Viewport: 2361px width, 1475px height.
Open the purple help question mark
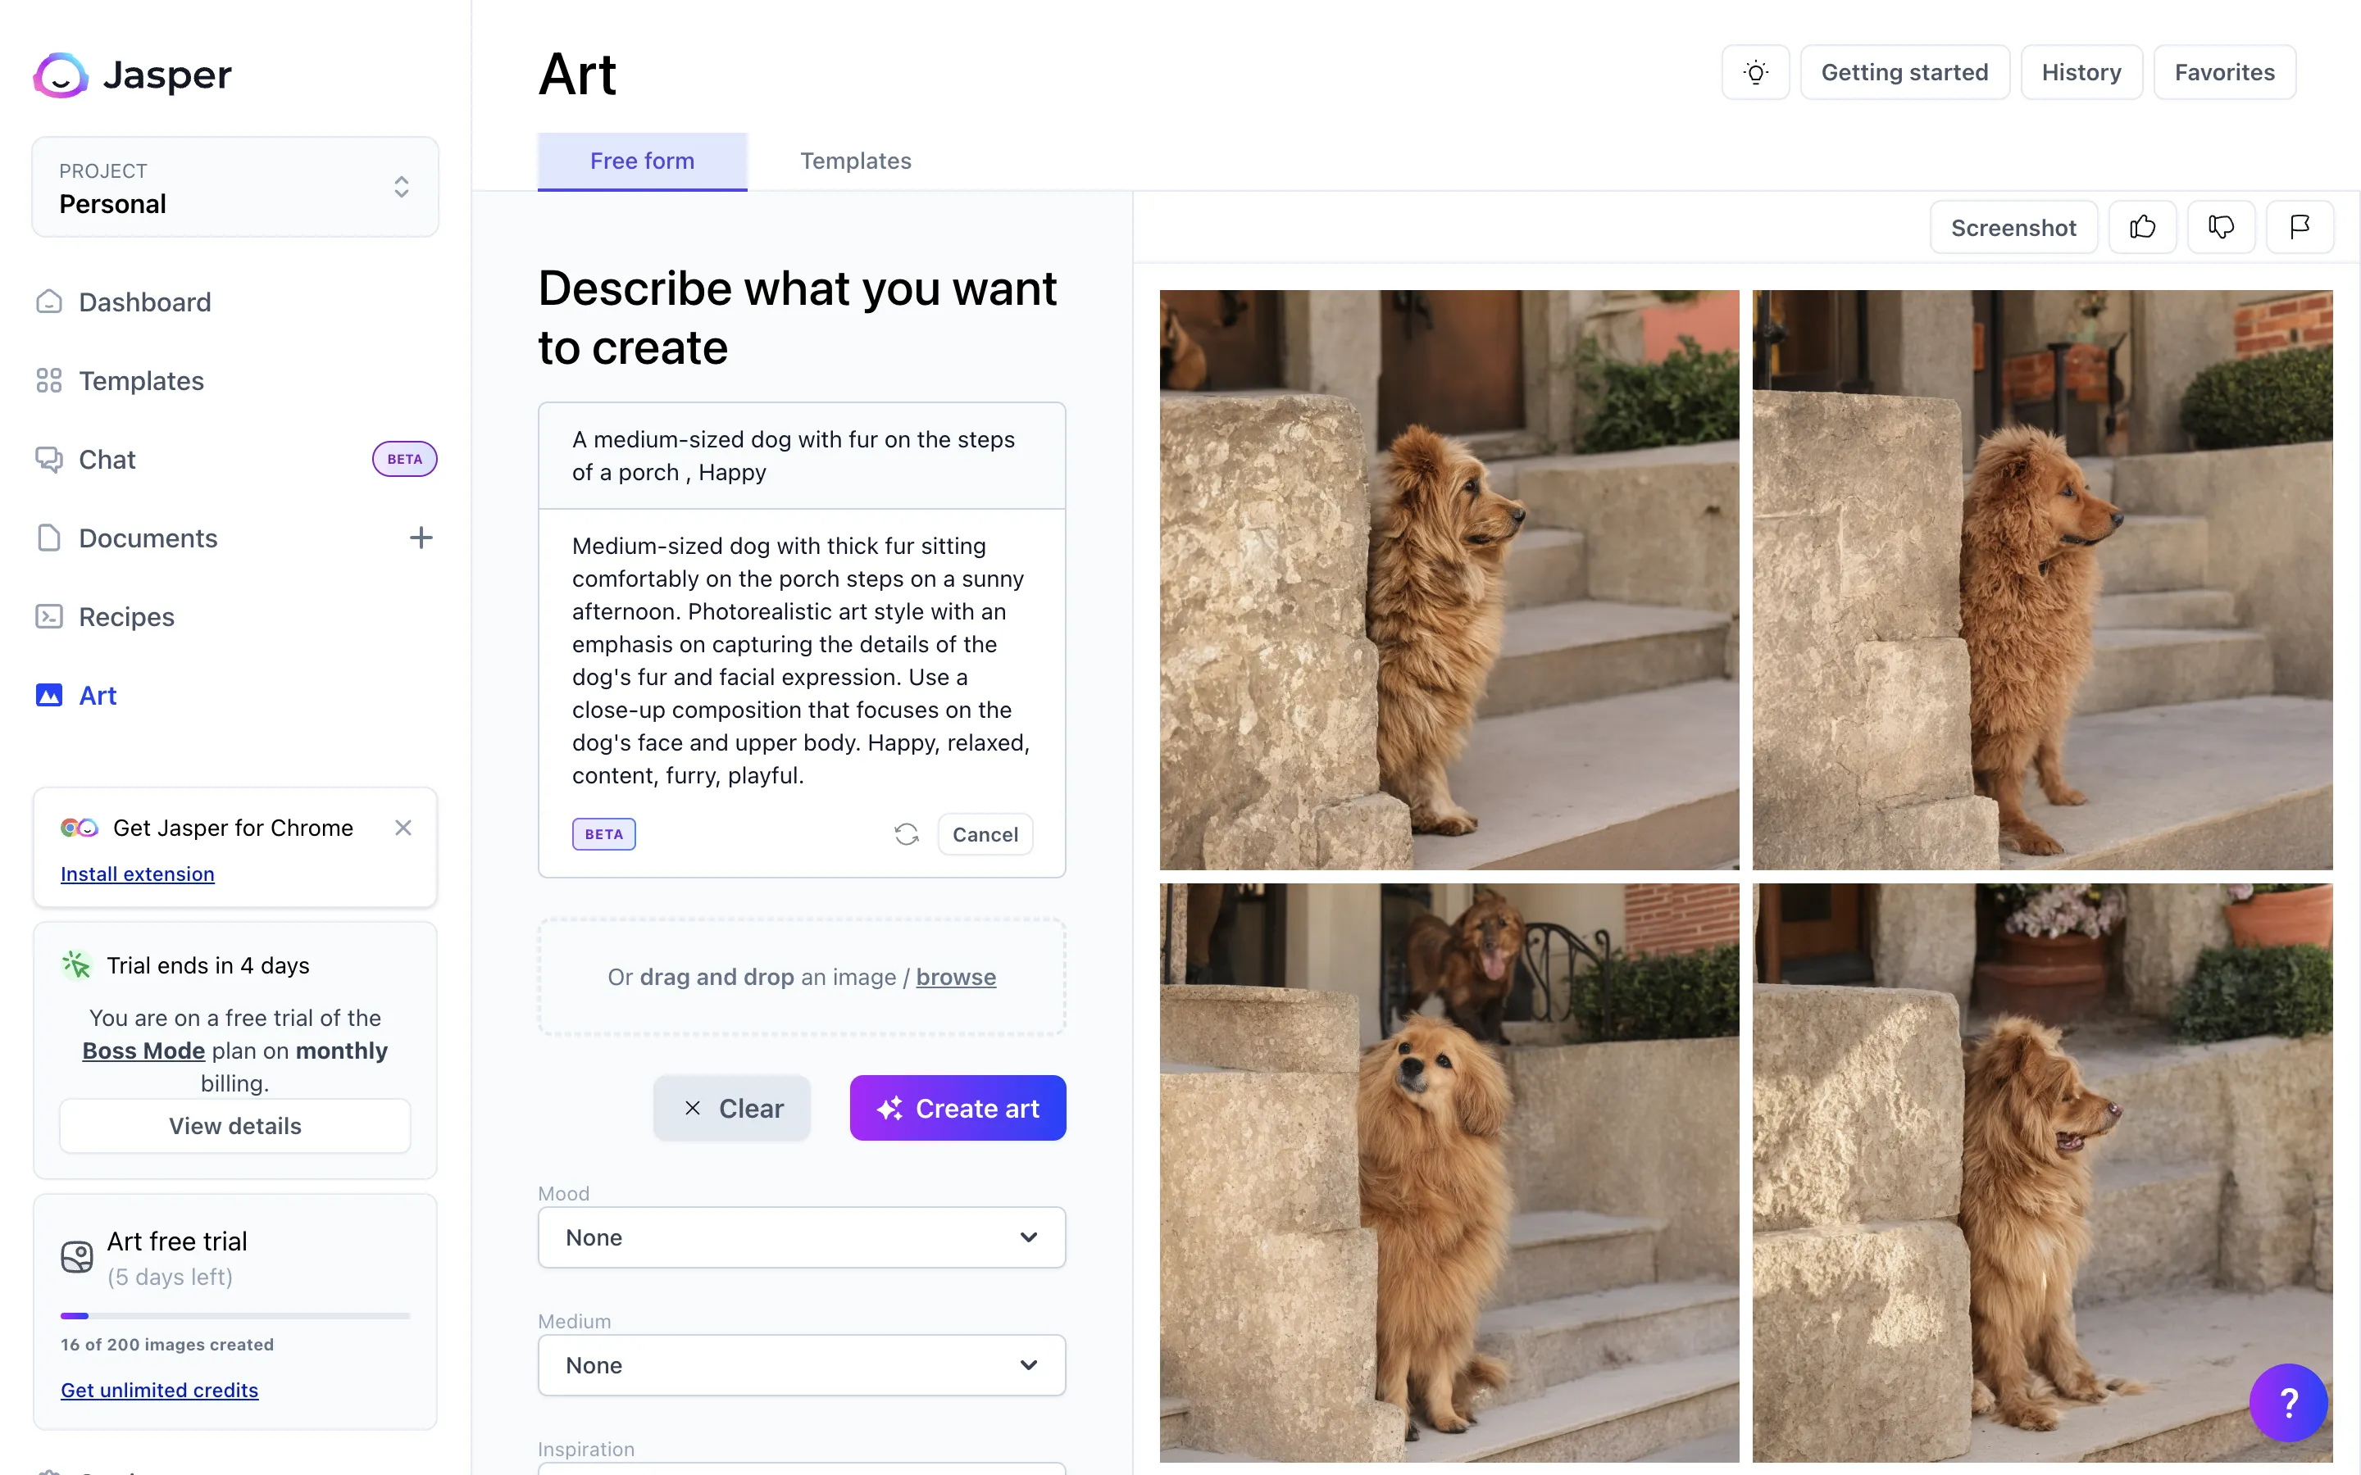coord(2288,1402)
